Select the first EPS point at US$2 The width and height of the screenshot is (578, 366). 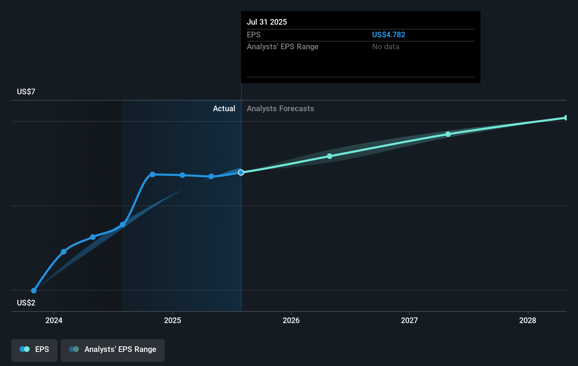click(x=34, y=291)
